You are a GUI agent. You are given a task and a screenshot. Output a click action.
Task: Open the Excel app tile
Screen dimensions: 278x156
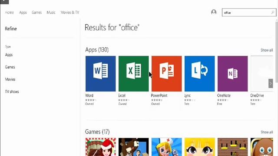coord(133,74)
